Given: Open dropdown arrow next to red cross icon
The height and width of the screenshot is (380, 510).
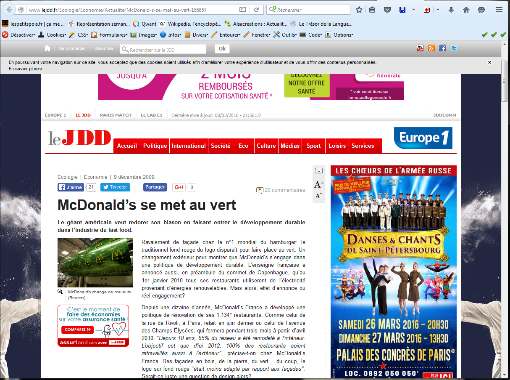Looking at the screenshot, I should pyautogui.click(x=438, y=10).
